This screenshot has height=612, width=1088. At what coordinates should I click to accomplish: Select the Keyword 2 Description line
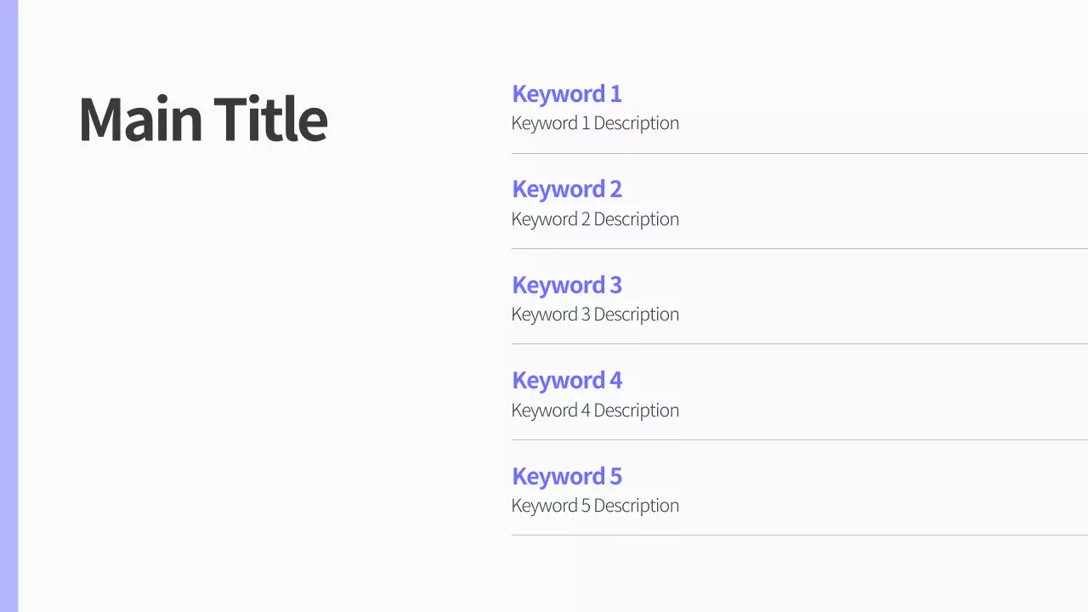pos(595,219)
